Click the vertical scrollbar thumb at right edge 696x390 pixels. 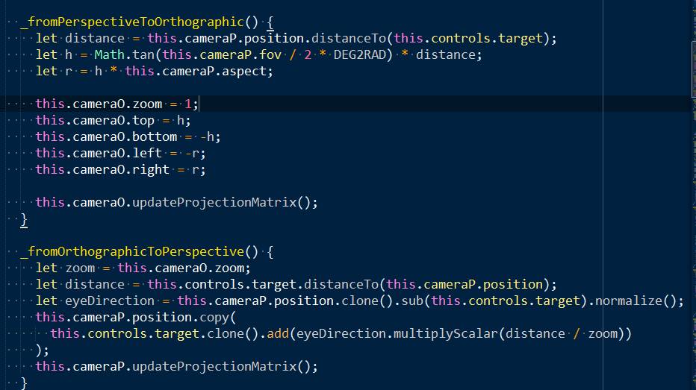click(x=694, y=69)
